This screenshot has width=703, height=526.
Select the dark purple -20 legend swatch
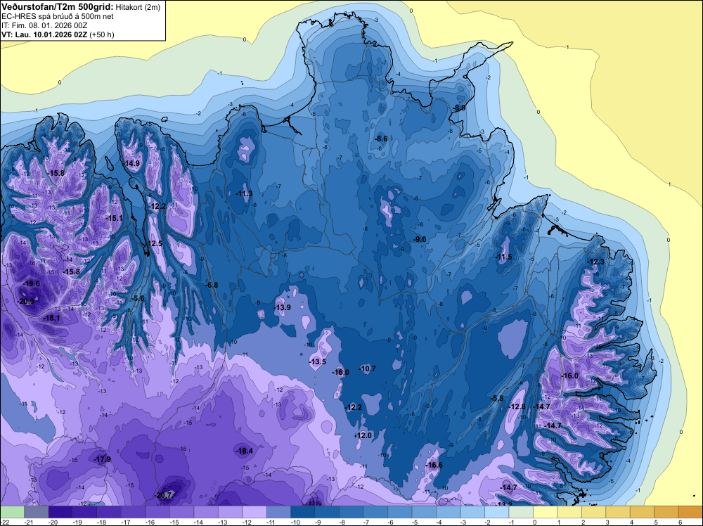[60, 512]
